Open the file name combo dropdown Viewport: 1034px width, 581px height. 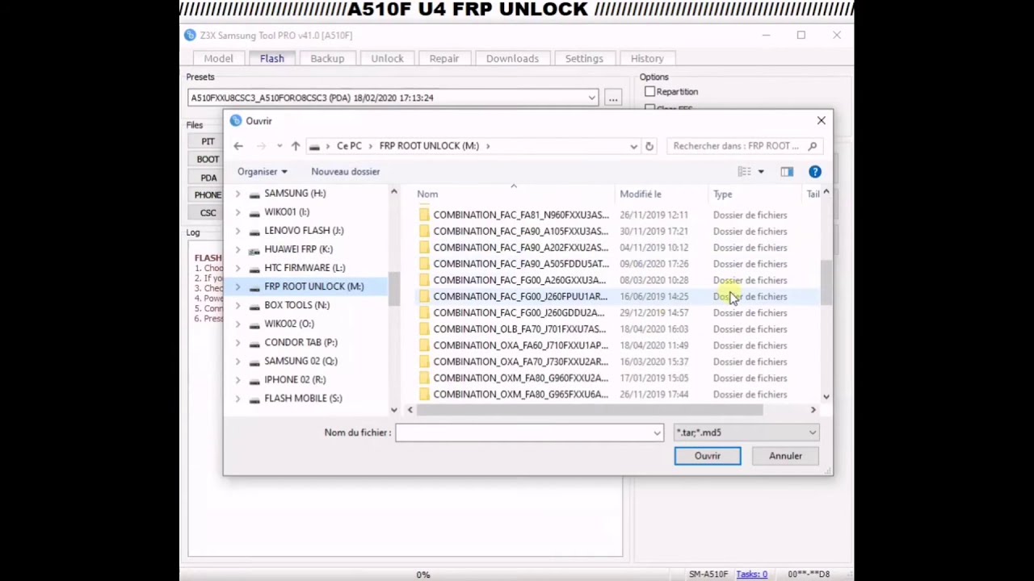click(657, 433)
